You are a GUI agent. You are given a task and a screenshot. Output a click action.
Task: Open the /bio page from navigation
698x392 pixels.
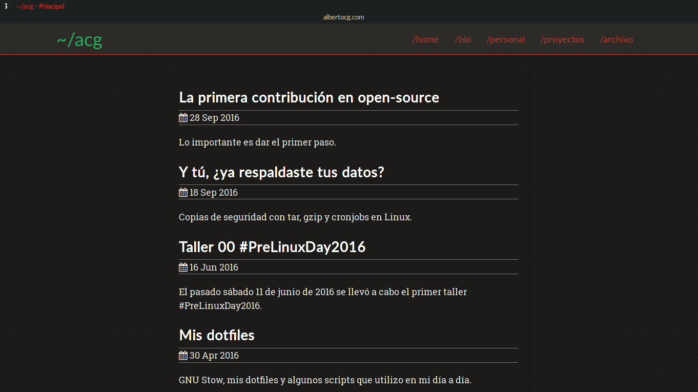click(463, 39)
